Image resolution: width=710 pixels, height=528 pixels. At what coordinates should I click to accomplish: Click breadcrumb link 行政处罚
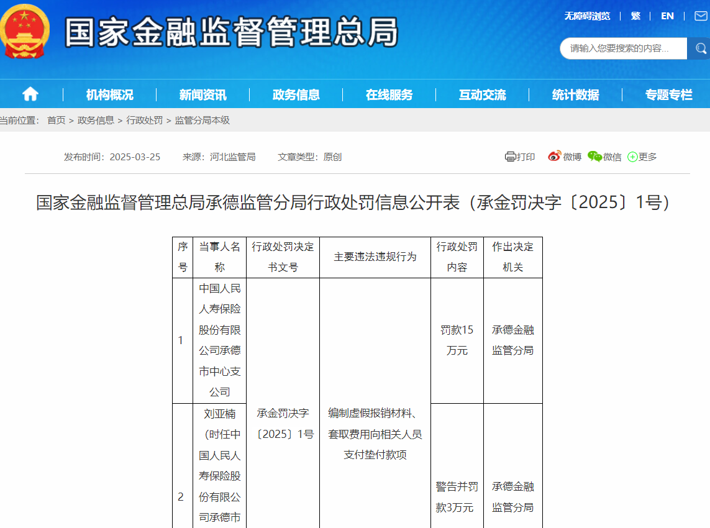tap(145, 120)
